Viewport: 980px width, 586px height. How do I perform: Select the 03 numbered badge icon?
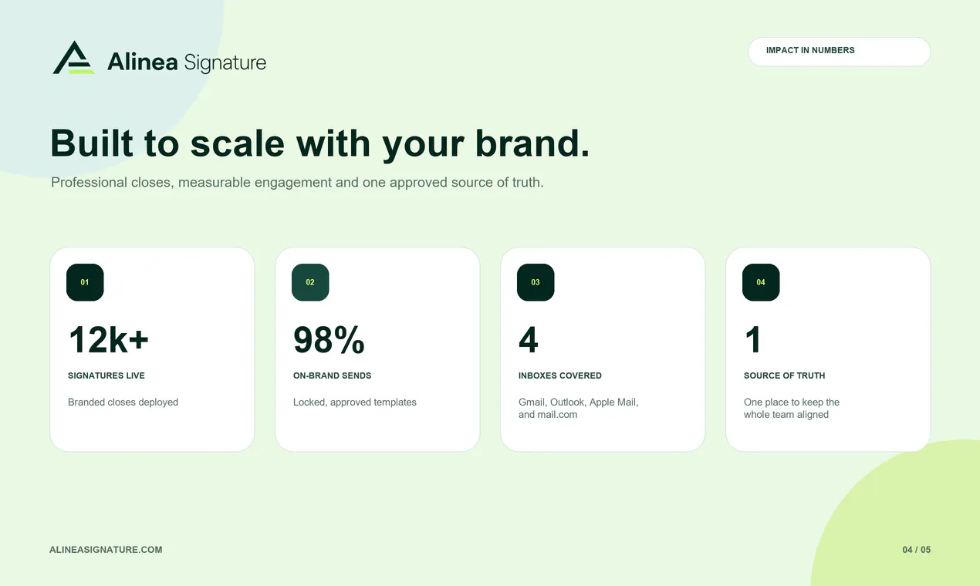536,282
